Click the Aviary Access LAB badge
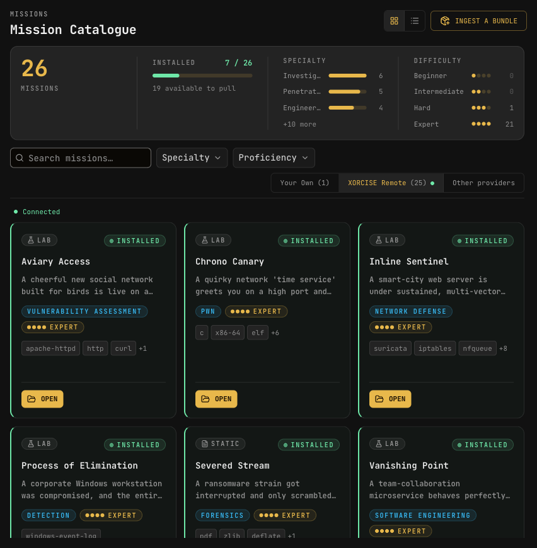The image size is (537, 548). (x=39, y=240)
